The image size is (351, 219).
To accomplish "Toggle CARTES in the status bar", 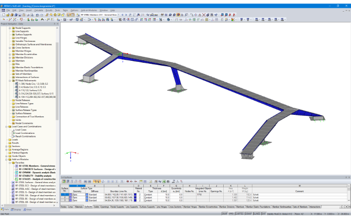I will coord(239,214).
